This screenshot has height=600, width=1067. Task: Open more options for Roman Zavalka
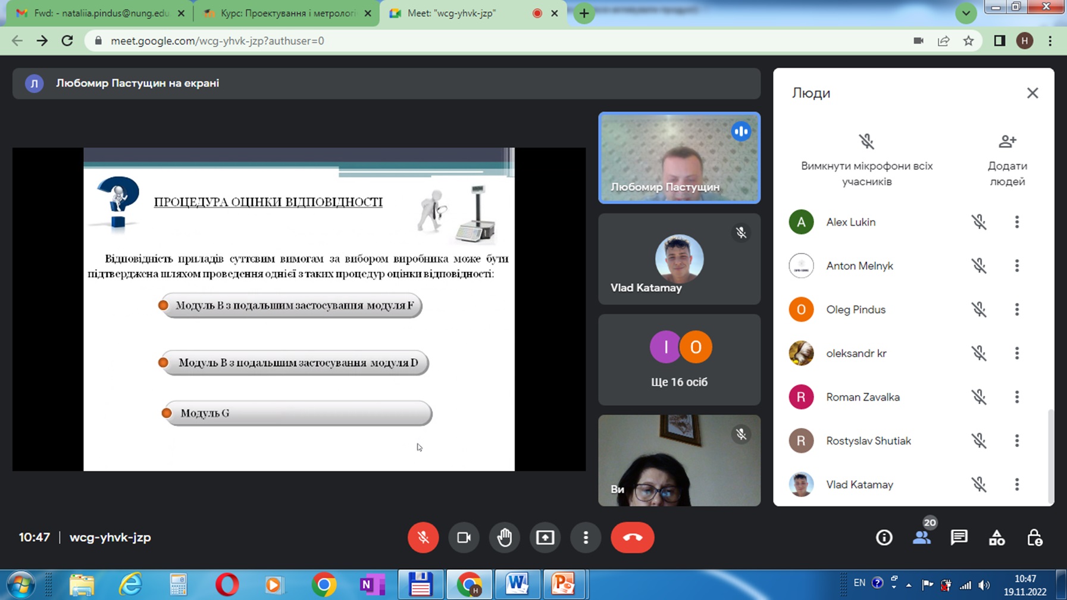point(1016,397)
